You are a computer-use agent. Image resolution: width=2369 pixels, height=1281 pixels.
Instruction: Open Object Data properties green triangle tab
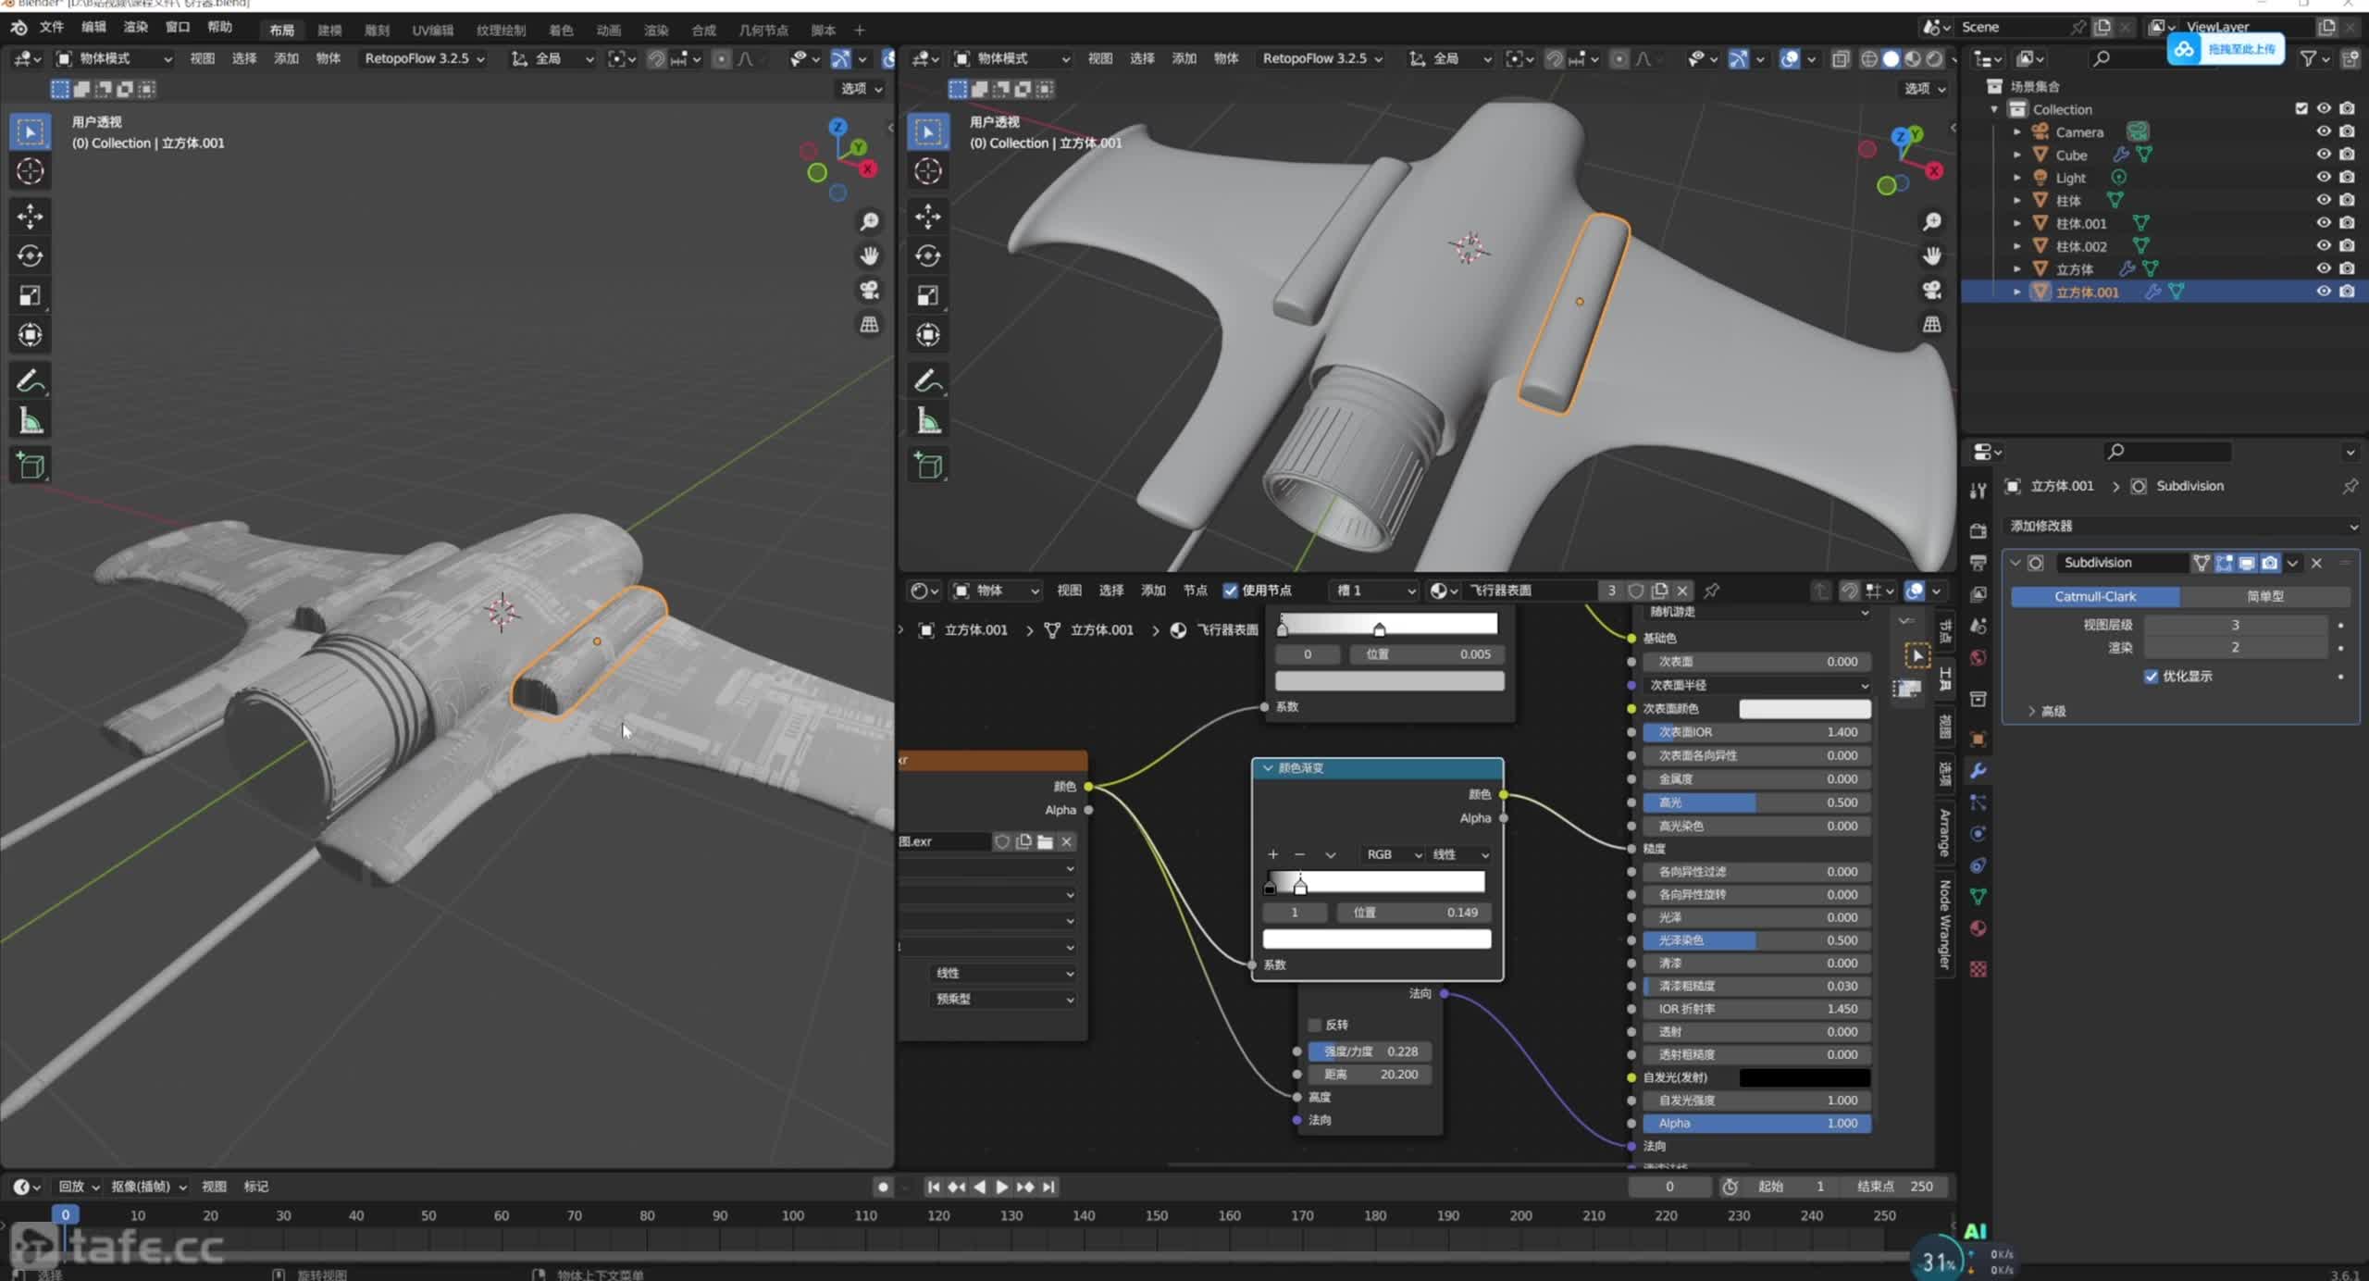coord(1978,897)
